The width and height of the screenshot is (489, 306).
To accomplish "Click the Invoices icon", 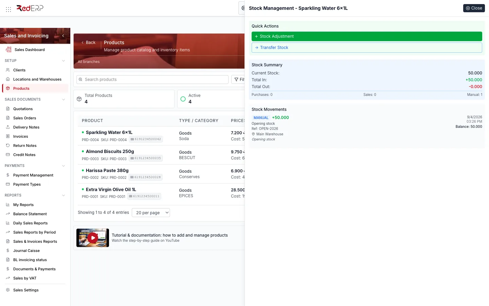I will click(x=8, y=136).
